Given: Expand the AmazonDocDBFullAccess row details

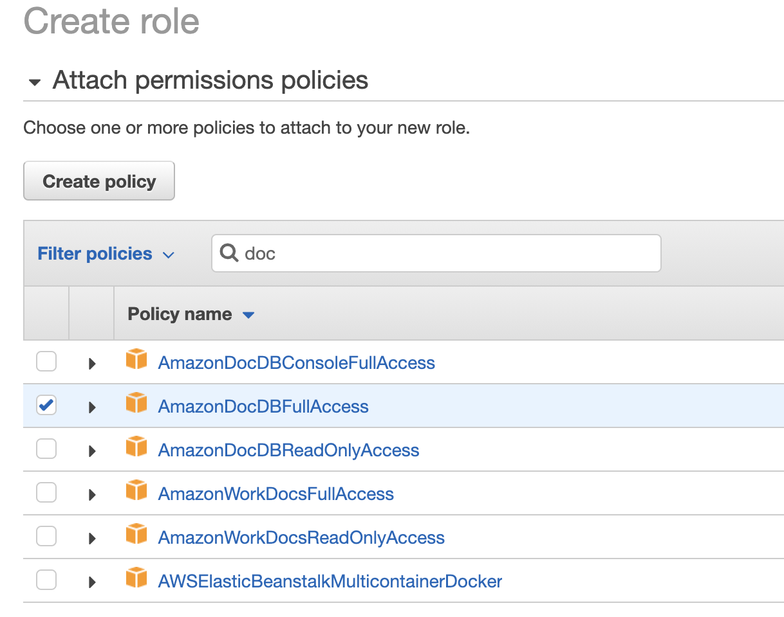Looking at the screenshot, I should point(92,407).
